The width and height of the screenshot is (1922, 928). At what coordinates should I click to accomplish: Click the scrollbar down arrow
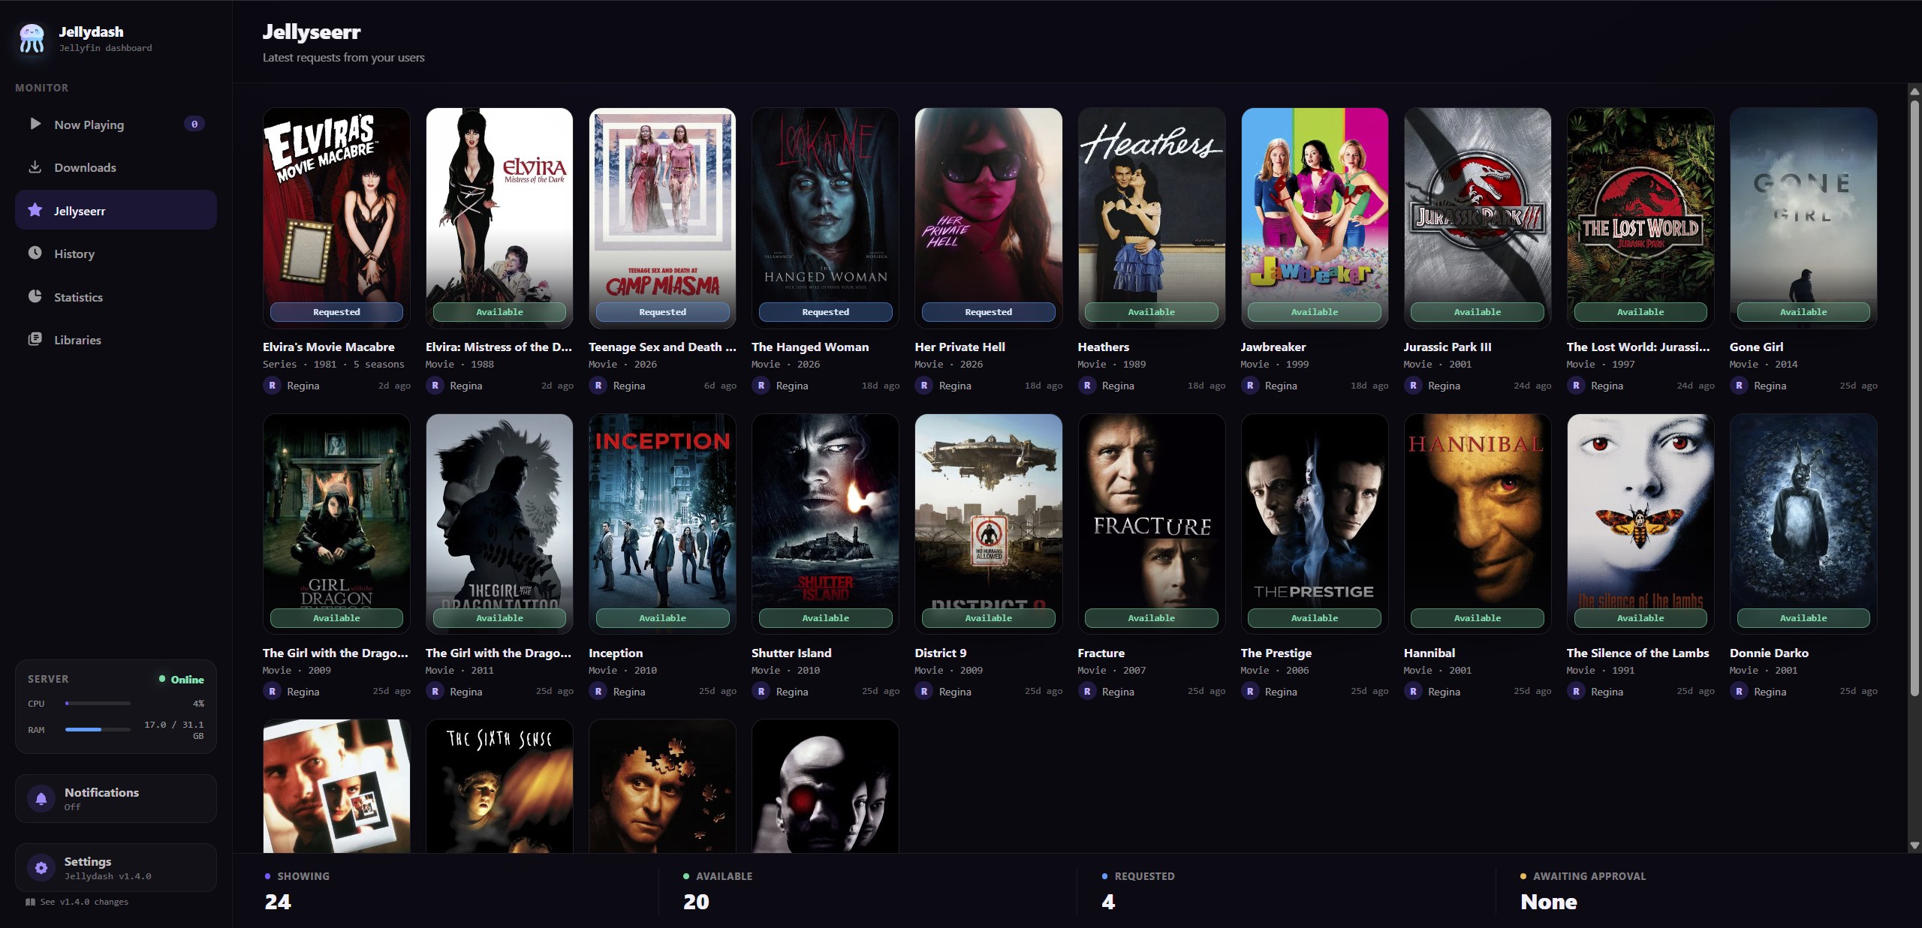pyautogui.click(x=1914, y=845)
